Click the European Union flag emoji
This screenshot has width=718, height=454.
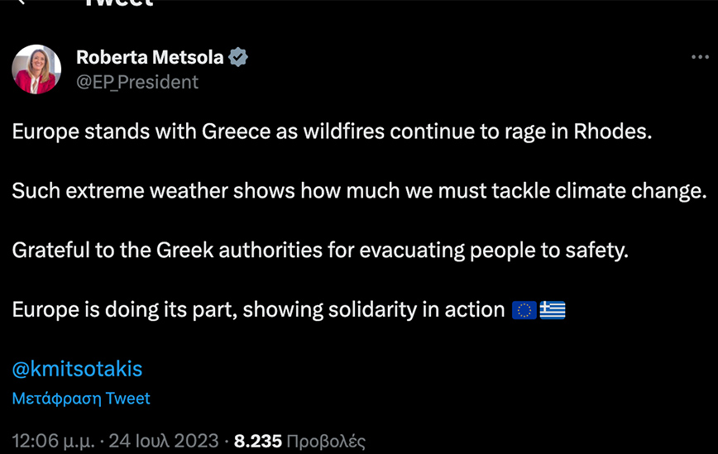(524, 310)
